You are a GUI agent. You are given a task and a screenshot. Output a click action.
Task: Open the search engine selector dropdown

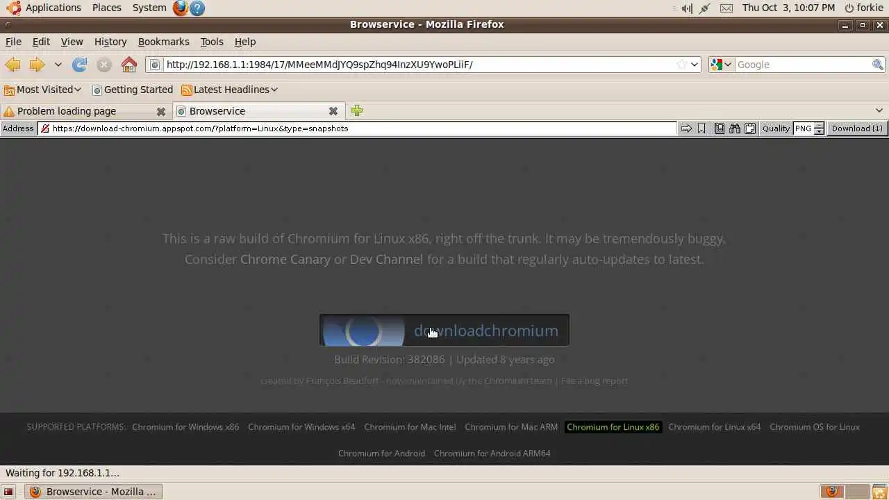click(721, 65)
